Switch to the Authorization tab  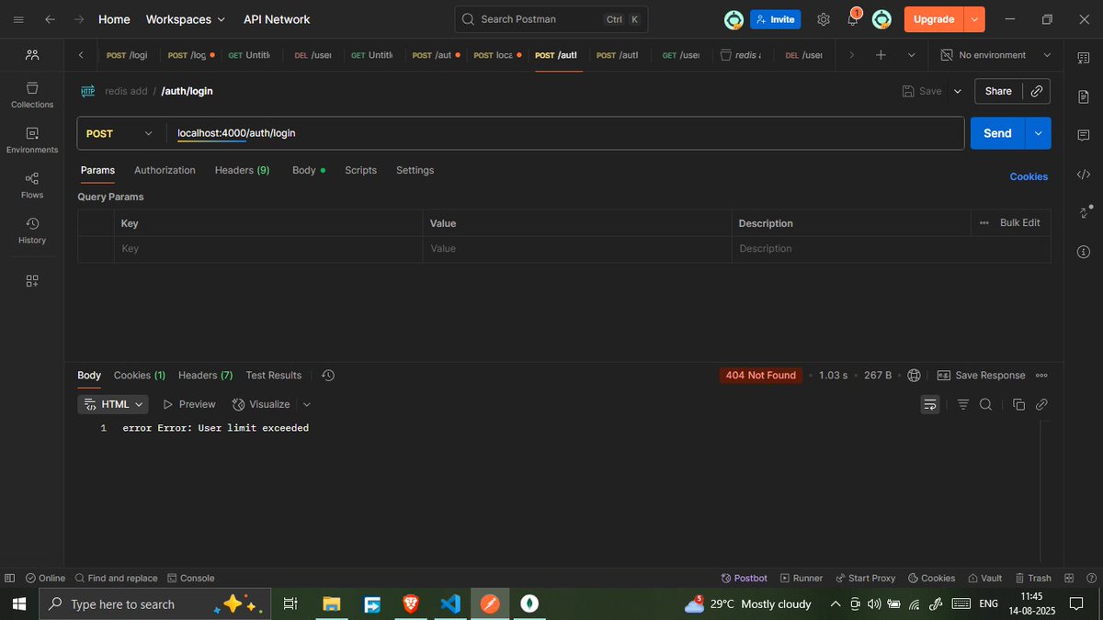click(165, 170)
